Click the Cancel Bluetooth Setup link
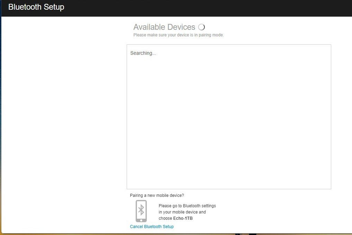 pyautogui.click(x=152, y=226)
